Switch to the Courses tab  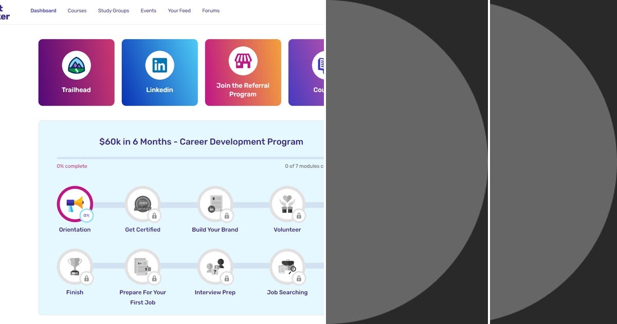tap(77, 10)
